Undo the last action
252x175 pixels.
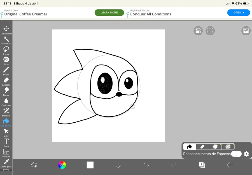tap(146, 165)
